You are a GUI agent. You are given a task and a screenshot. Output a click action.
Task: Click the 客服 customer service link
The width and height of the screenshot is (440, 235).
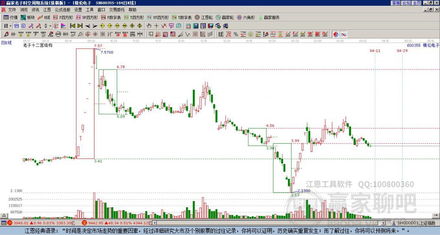396,3
